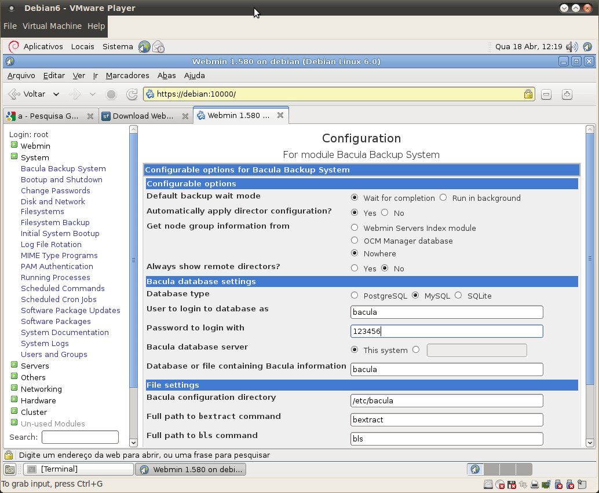Click the Bacula configuration directory field
Screen dimensions: 599x493
coord(447,400)
